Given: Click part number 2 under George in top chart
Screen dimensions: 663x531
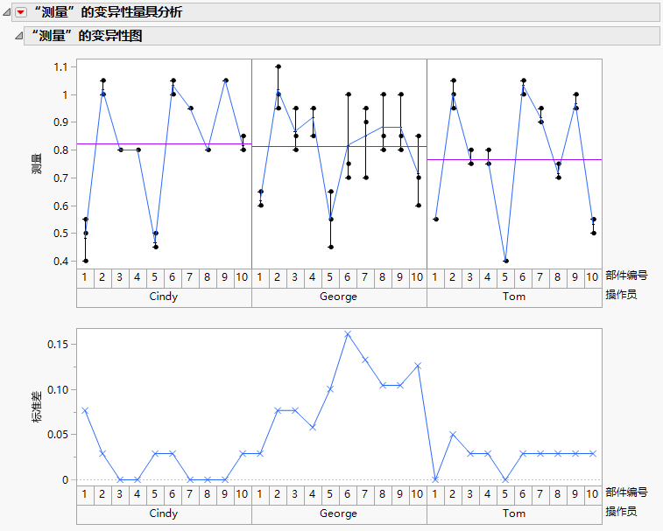Looking at the screenshot, I should pyautogui.click(x=278, y=277).
